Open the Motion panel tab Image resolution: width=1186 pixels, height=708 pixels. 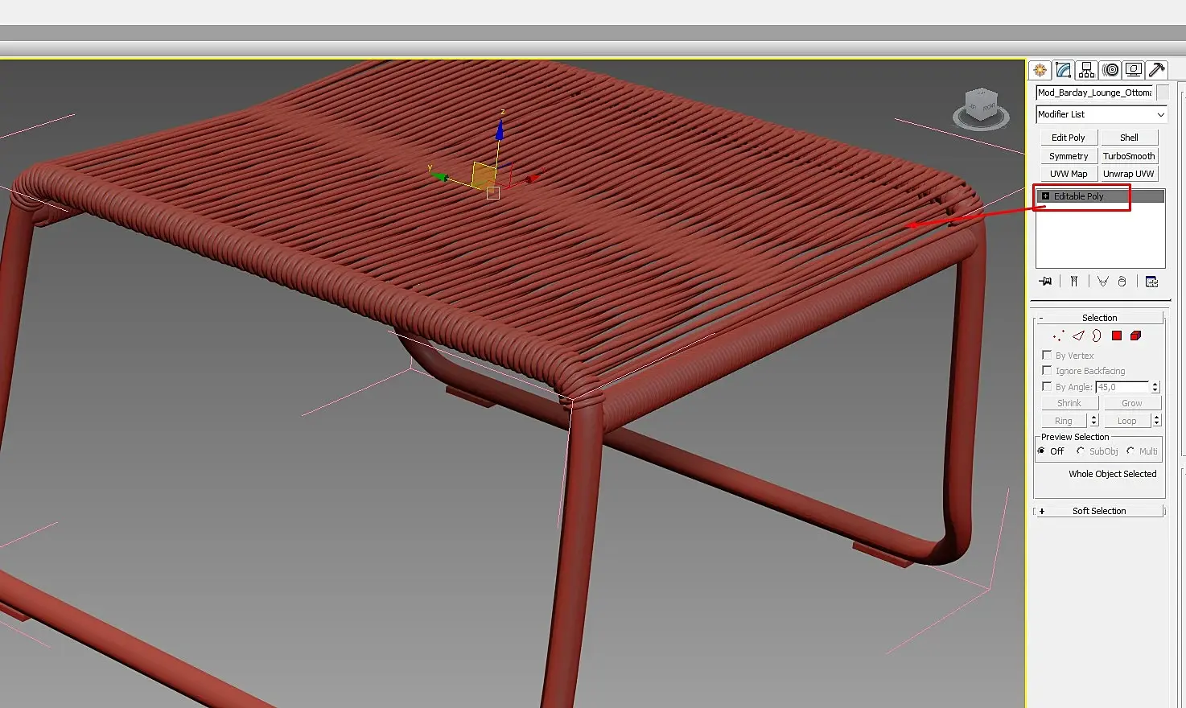click(1110, 70)
